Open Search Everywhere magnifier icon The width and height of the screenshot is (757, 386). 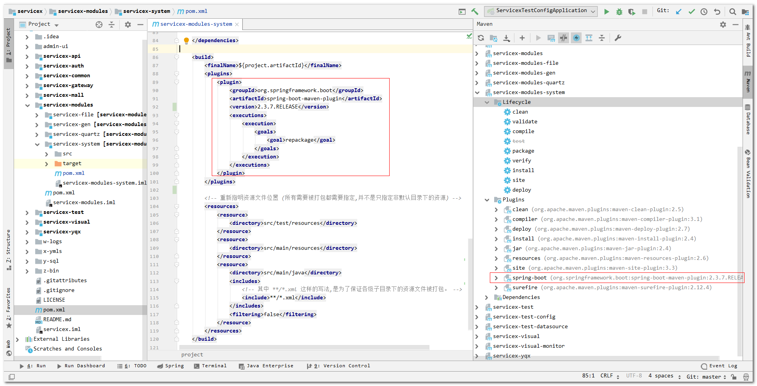tap(733, 12)
